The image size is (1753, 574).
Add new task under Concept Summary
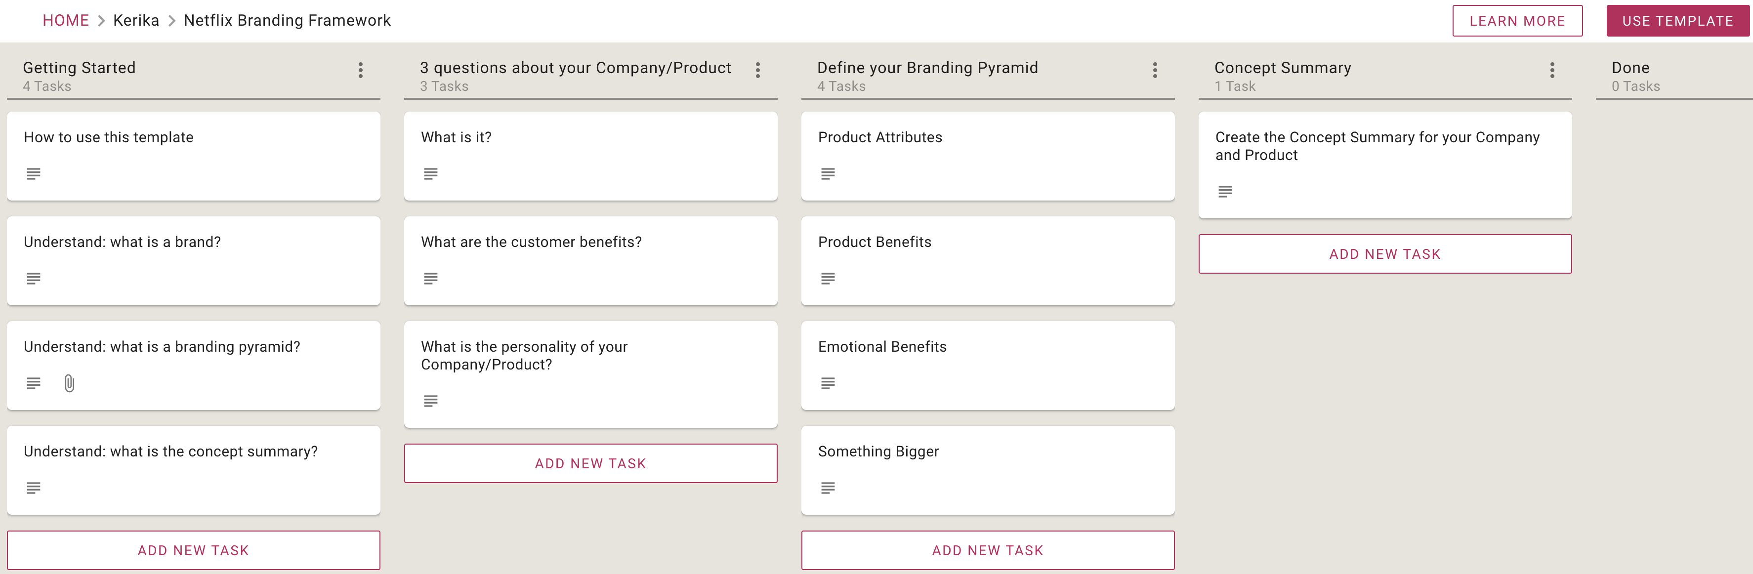tap(1385, 254)
